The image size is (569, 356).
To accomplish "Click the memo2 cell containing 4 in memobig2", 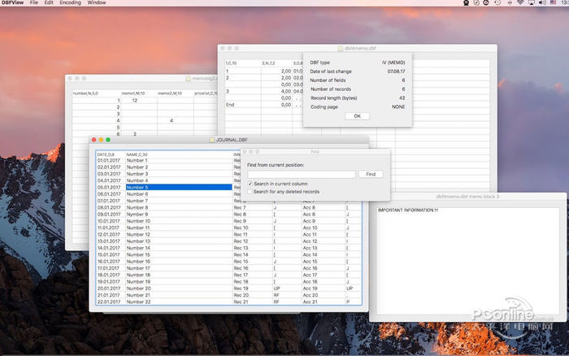I will pyautogui.click(x=176, y=120).
